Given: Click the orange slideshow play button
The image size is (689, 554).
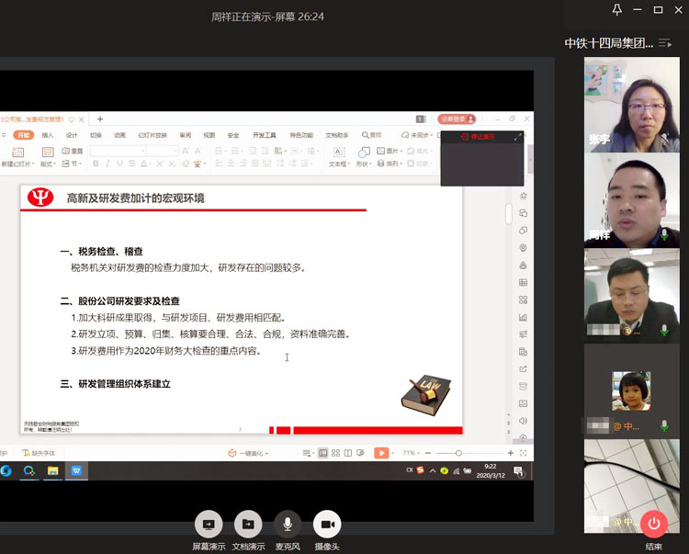Looking at the screenshot, I should [x=380, y=453].
